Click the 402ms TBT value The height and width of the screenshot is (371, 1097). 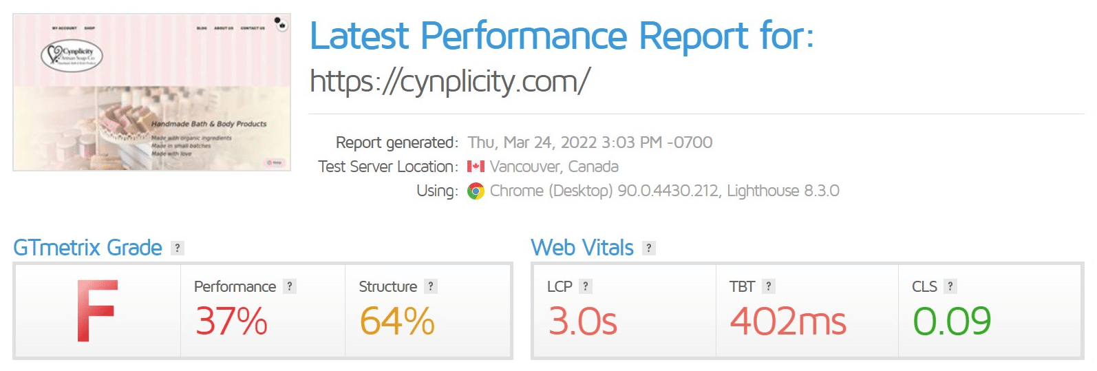(788, 321)
